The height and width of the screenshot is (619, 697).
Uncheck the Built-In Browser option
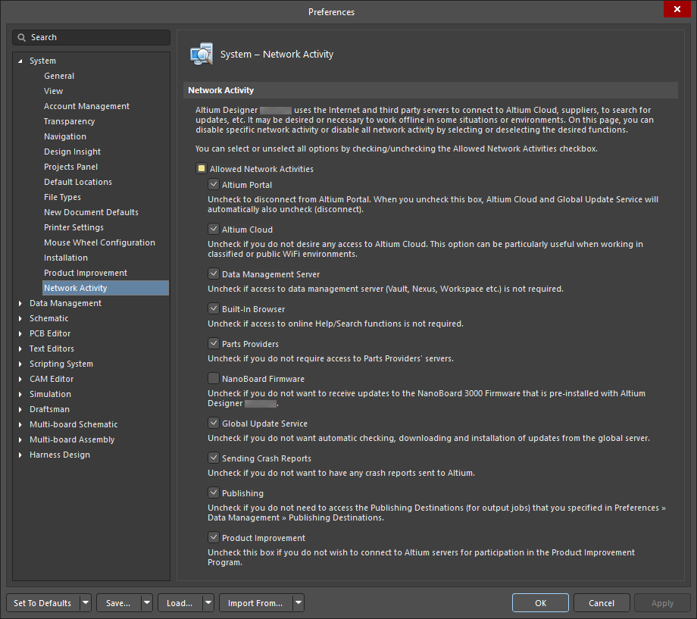(x=214, y=308)
